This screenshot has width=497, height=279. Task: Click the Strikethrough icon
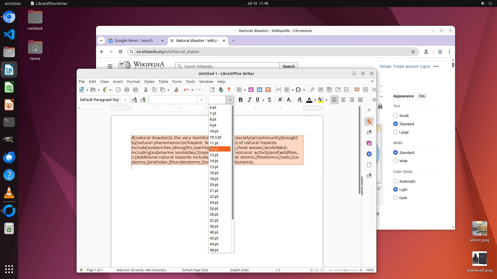point(269,100)
